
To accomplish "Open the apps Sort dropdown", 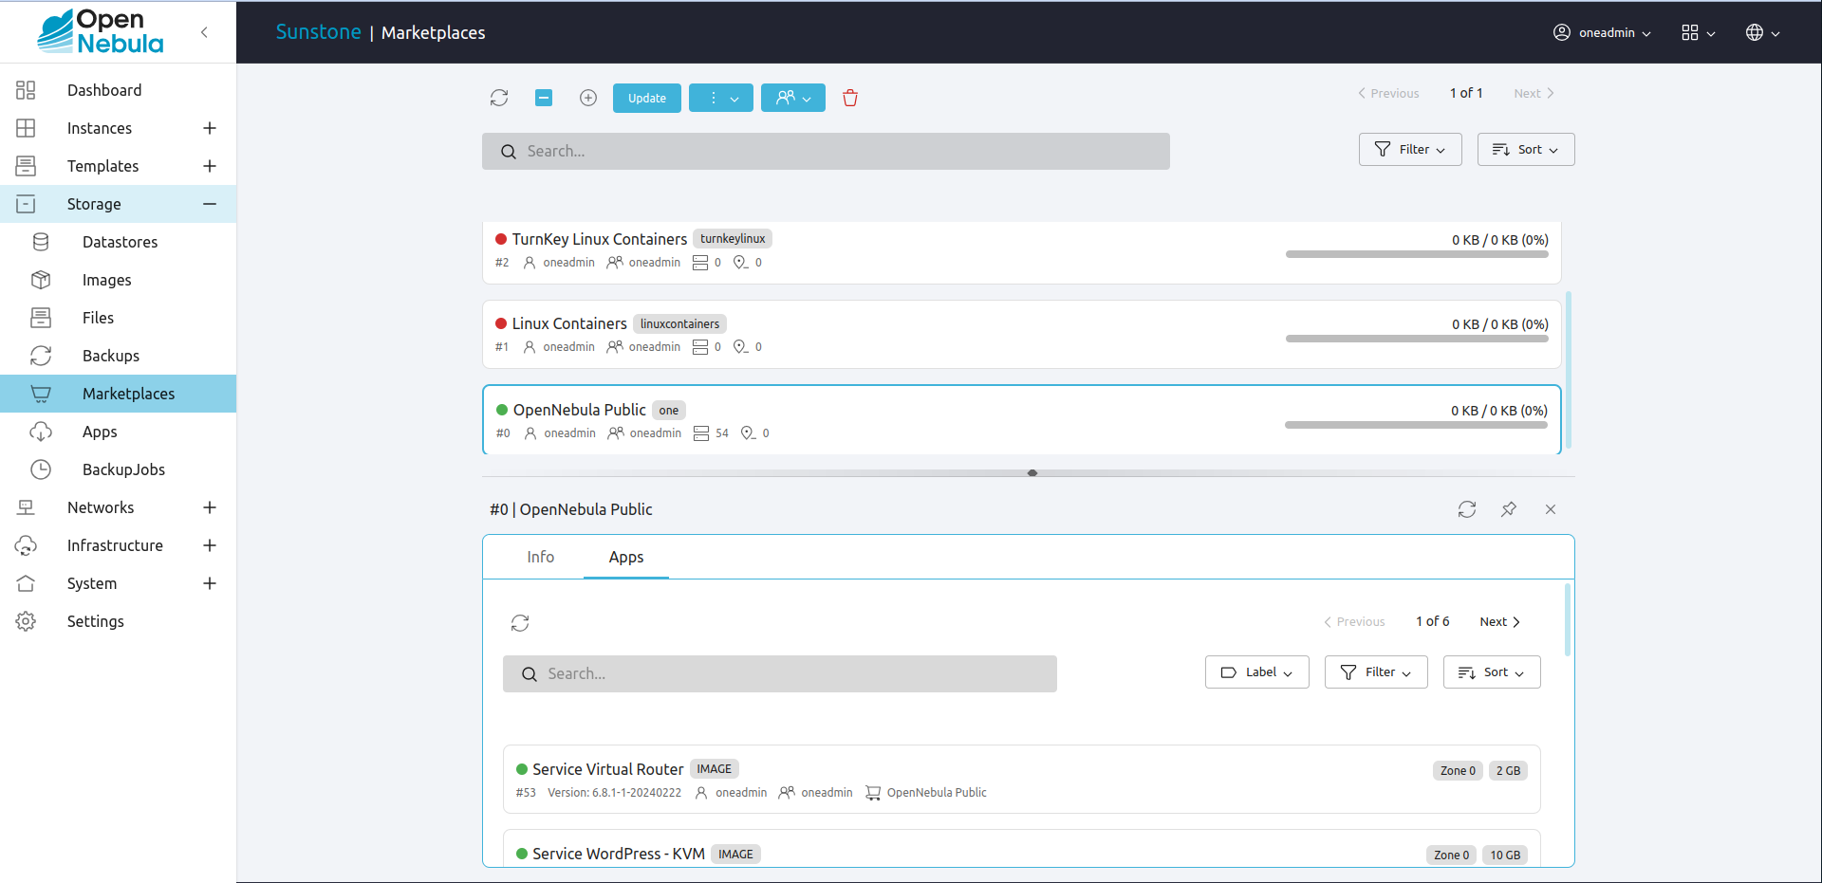I will click(1492, 671).
